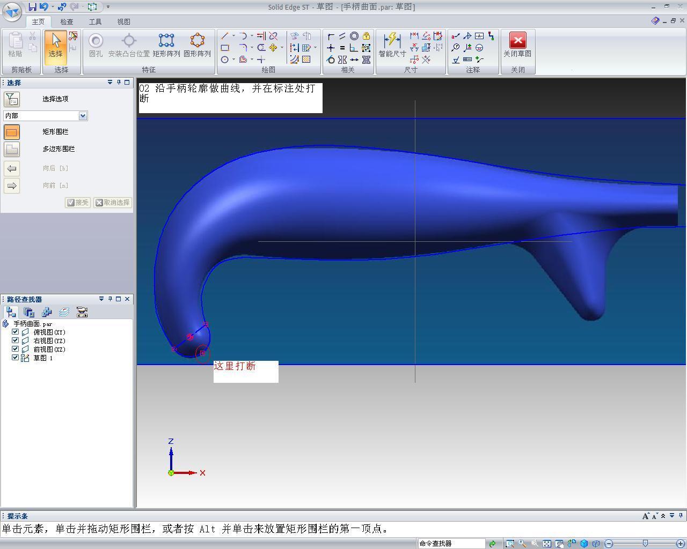
Task: Select the Circle by center tool
Action: click(x=225, y=60)
